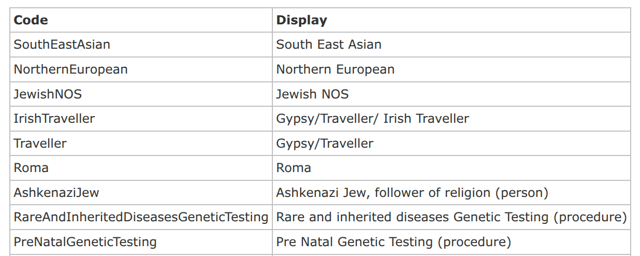Select the PreNatalGeneticTesting code cell
The width and height of the screenshot is (640, 256).
point(85,242)
